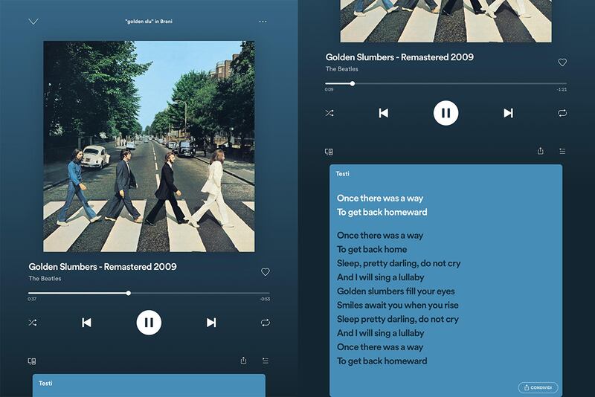Share the song from the right player
Image resolution: width=595 pixels, height=397 pixels.
pyautogui.click(x=541, y=151)
